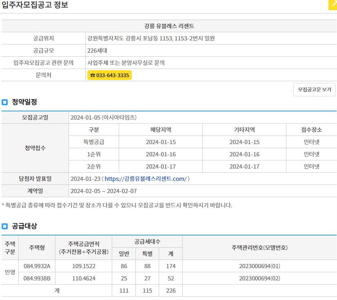Click the total units value 226 in 계 row
This screenshot has width=337, height=300.
171,291
